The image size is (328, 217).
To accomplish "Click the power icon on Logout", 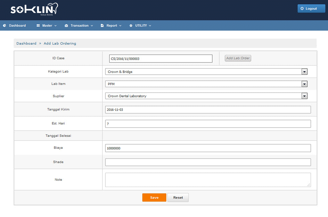I will 302,9.
